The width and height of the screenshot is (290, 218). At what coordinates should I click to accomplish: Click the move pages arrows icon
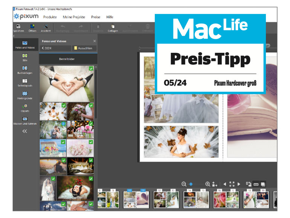pos(215,184)
